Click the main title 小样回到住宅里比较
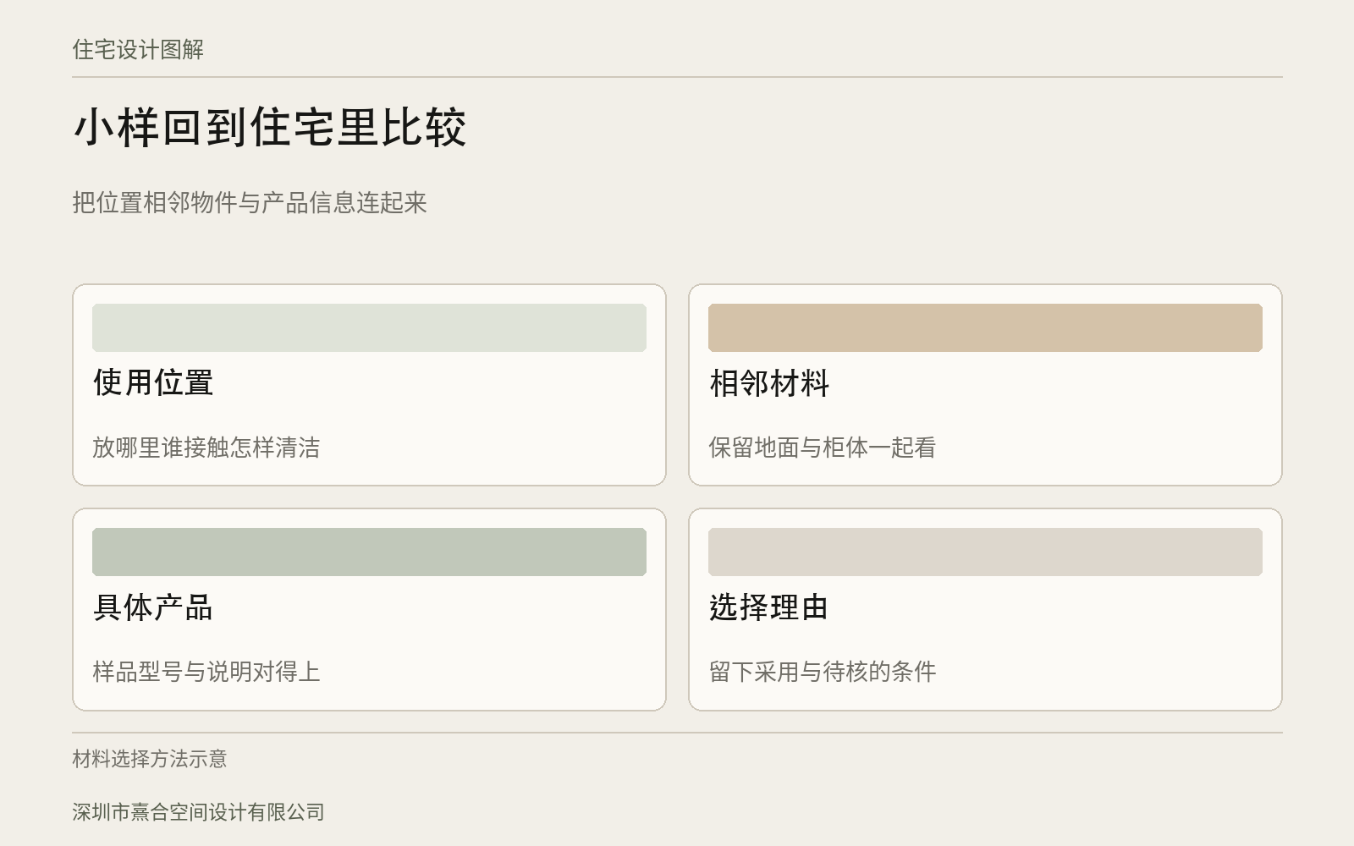The height and width of the screenshot is (846, 1354). (x=270, y=128)
